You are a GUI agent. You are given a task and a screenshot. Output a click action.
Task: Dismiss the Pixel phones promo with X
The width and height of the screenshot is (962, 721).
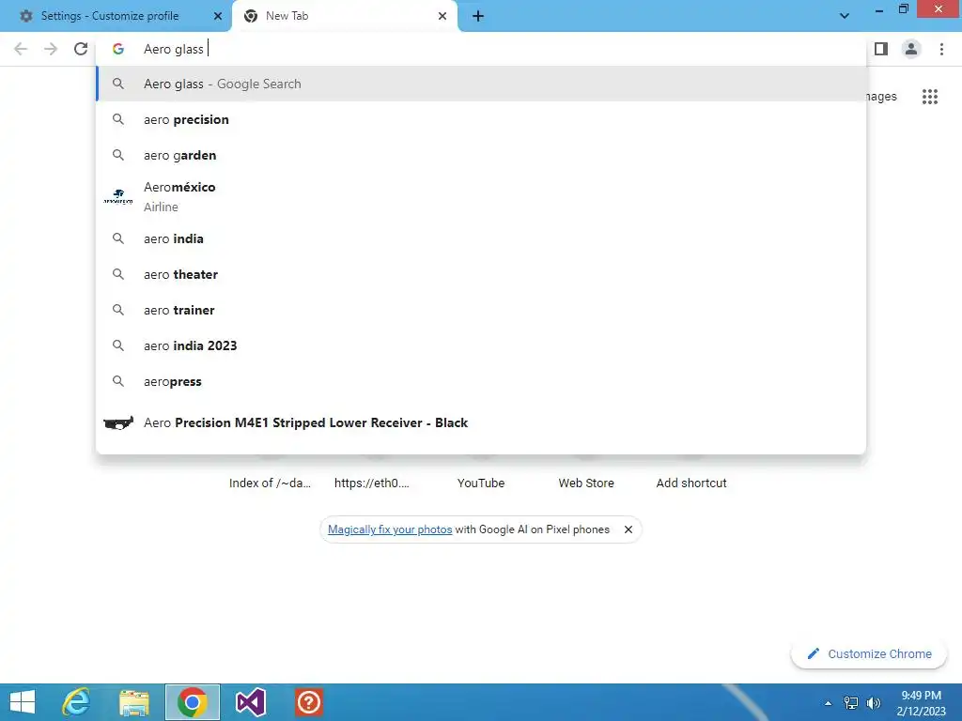tap(628, 529)
